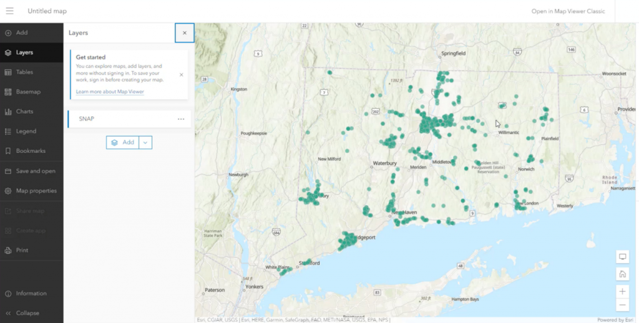639x323 pixels.
Task: Open SNAP layer options three-dot menu
Action: tap(181, 119)
